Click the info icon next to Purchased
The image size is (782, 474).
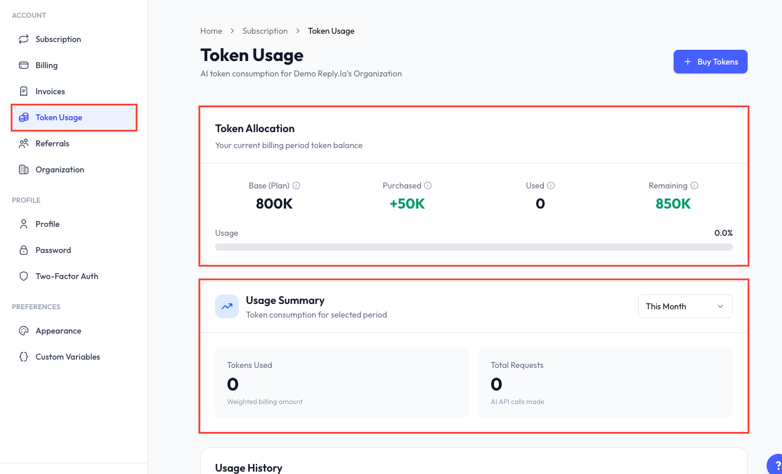(428, 185)
